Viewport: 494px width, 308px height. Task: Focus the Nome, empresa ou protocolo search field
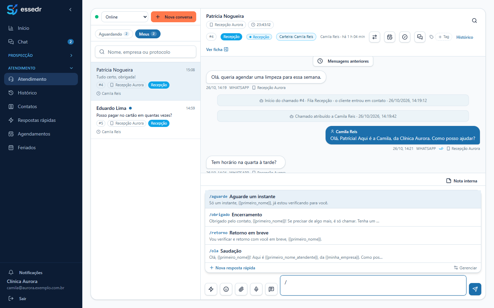point(145,52)
